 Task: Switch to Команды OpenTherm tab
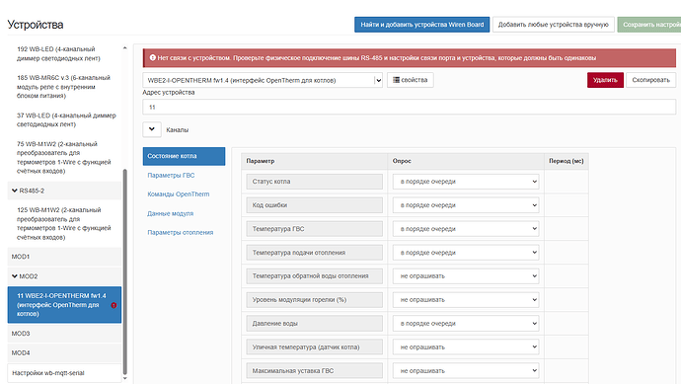click(x=179, y=194)
